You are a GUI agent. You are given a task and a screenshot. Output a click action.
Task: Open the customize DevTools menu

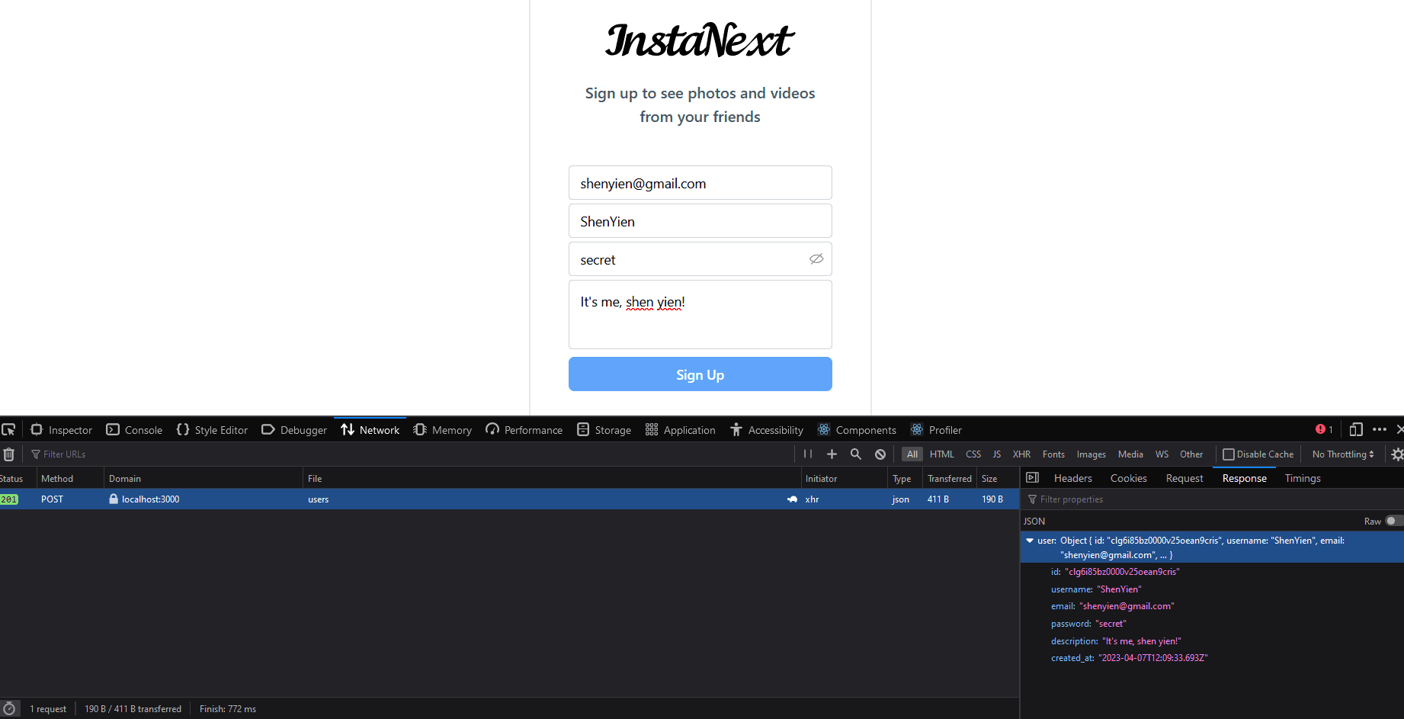click(x=1380, y=429)
